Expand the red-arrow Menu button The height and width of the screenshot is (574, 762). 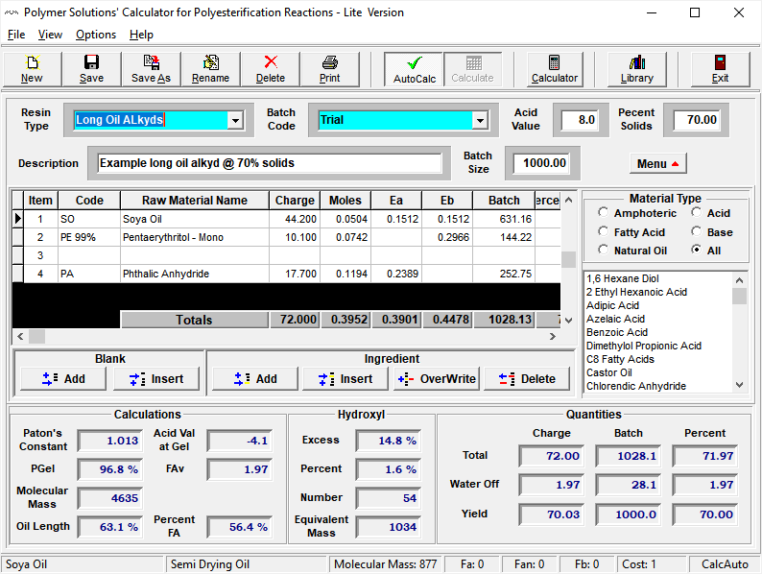pyautogui.click(x=658, y=163)
